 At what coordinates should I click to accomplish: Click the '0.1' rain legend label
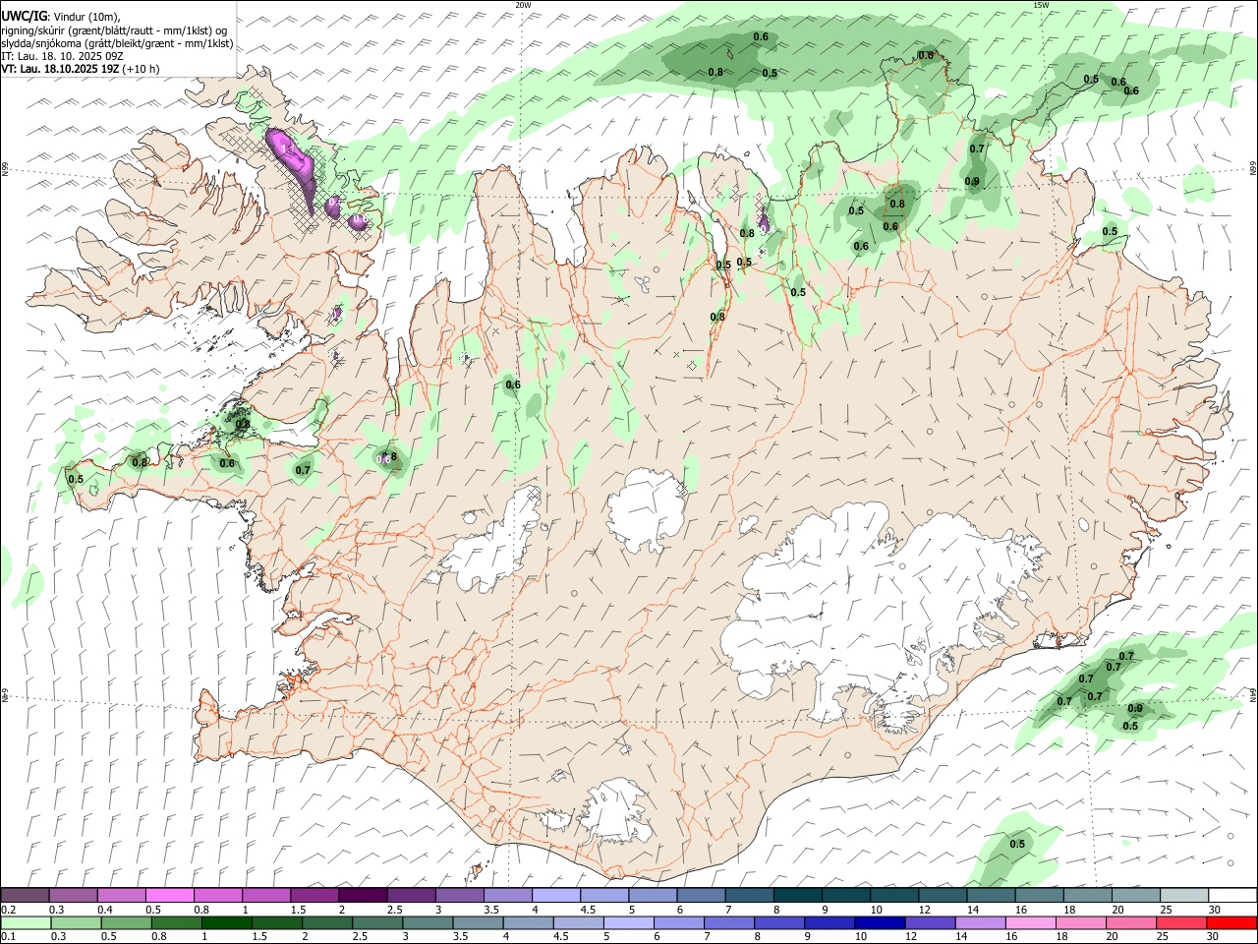[x=8, y=936]
